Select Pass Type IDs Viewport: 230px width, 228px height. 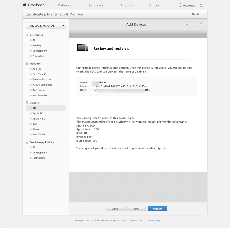(40, 74)
